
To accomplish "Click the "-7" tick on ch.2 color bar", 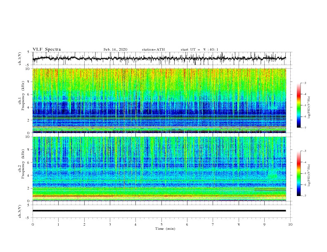I will tap(305, 196).
